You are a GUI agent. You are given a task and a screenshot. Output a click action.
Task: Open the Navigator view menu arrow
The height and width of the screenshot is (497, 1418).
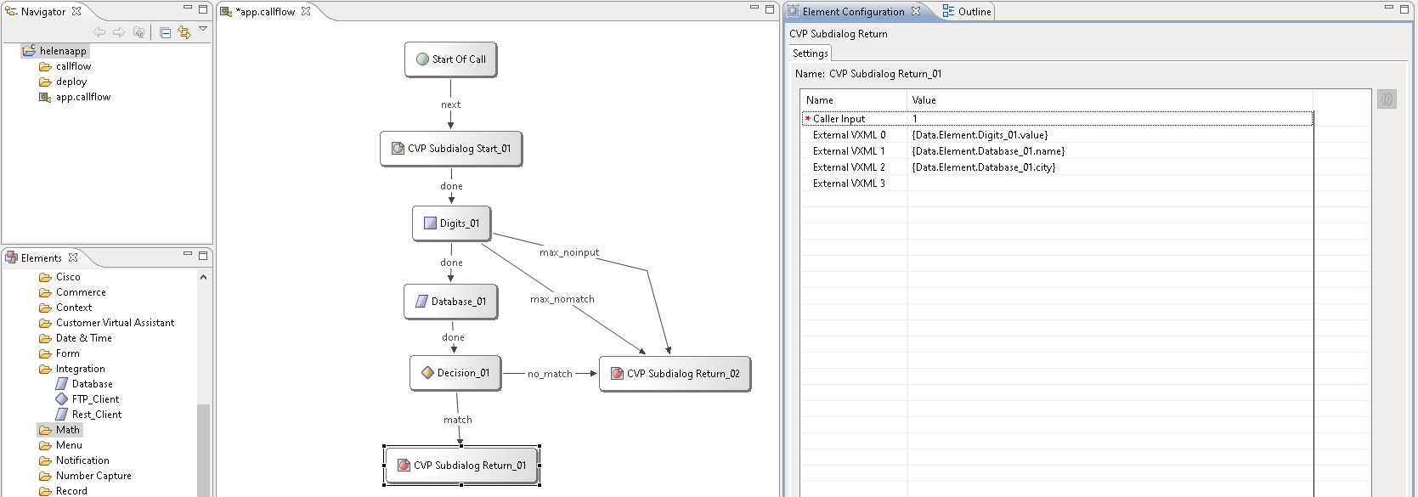coord(203,30)
